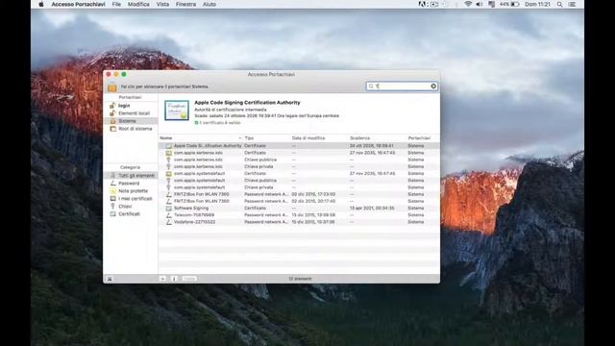
Task: Click the Wi-Fi icon in menu bar
Action: pyautogui.click(x=468, y=4)
